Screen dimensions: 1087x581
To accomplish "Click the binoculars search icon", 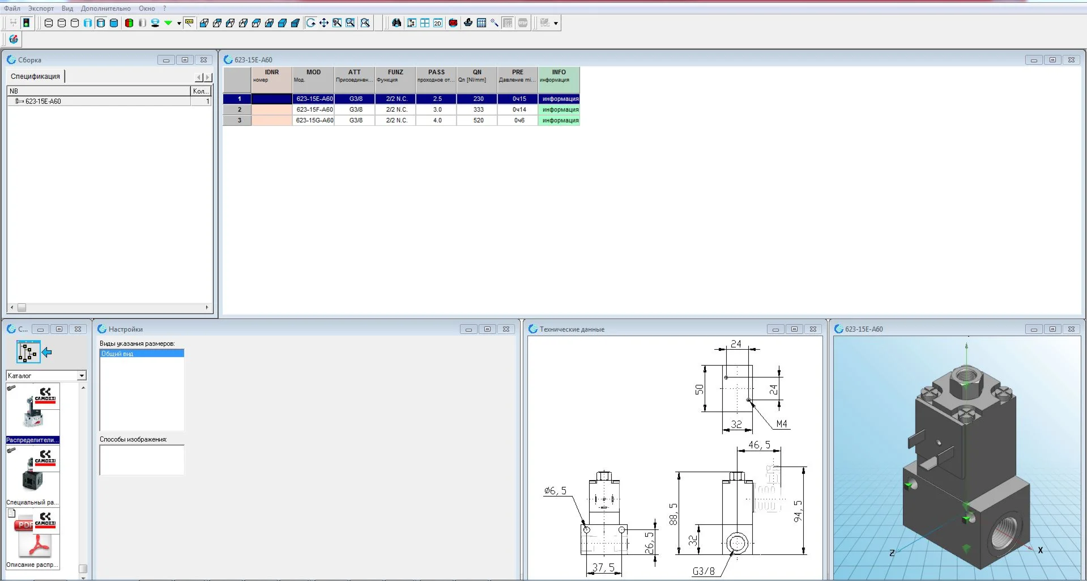I will coord(397,23).
